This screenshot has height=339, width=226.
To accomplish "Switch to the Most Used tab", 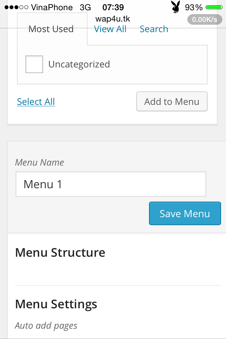I will pos(51,29).
